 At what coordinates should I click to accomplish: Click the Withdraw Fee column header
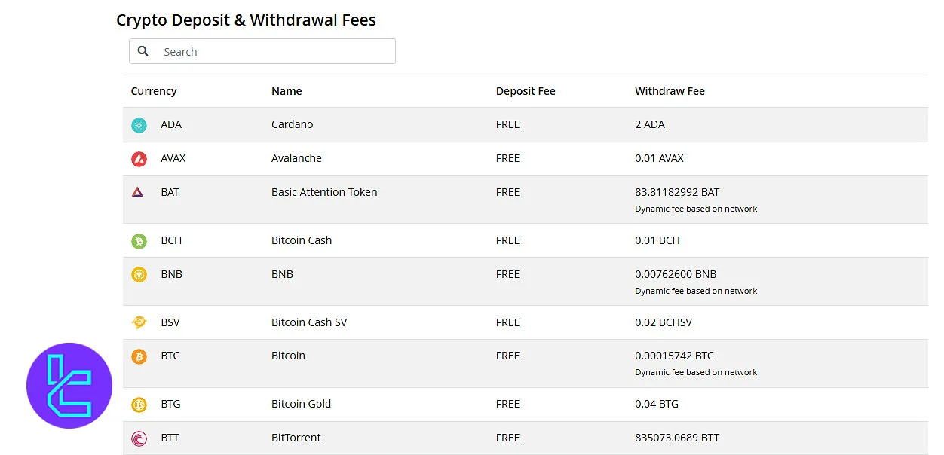tap(670, 91)
